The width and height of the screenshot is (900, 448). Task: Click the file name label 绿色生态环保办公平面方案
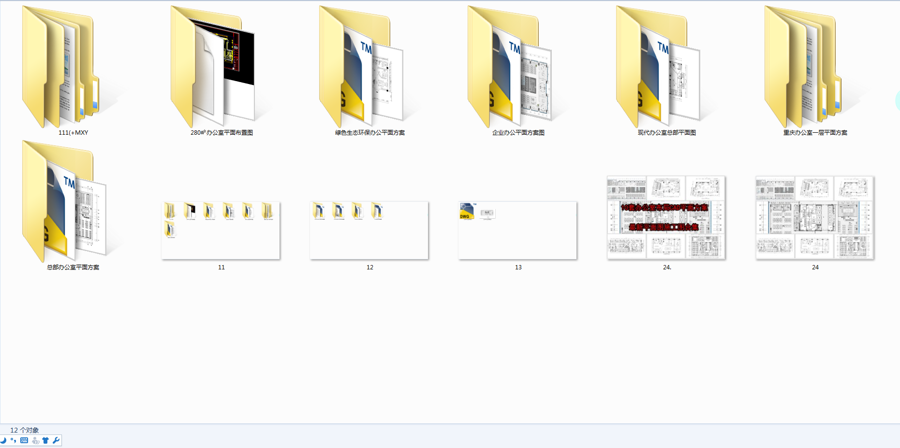[370, 133]
